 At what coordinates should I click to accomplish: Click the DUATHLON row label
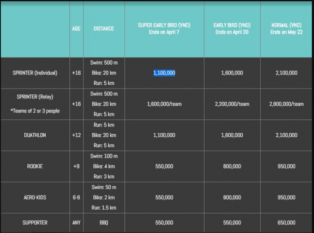pos(35,135)
